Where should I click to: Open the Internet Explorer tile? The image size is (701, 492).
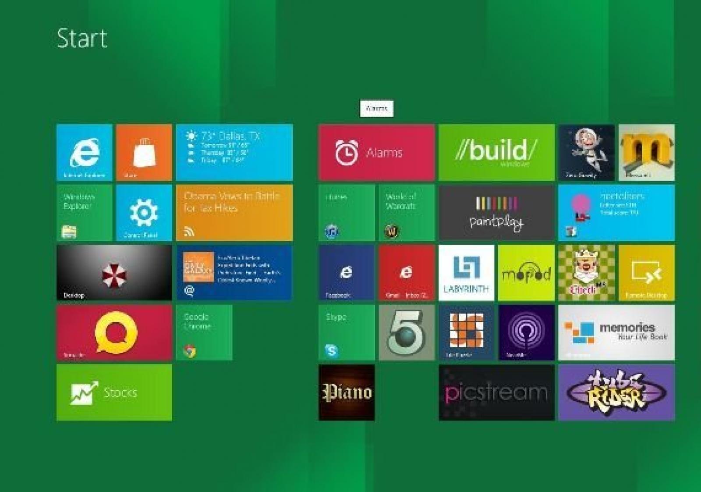click(x=84, y=152)
